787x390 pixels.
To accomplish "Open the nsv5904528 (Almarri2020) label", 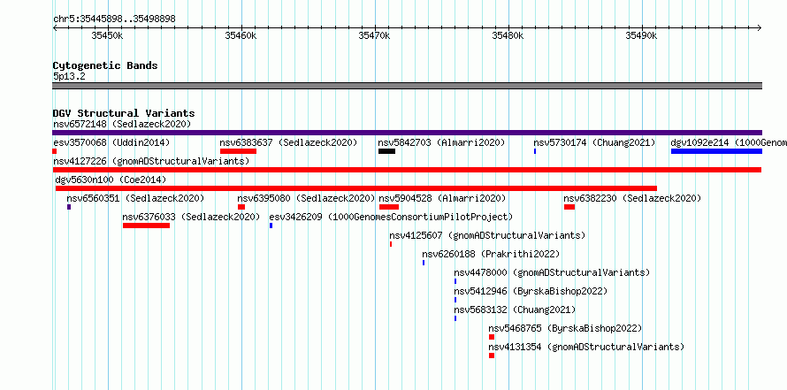I will tap(442, 198).
